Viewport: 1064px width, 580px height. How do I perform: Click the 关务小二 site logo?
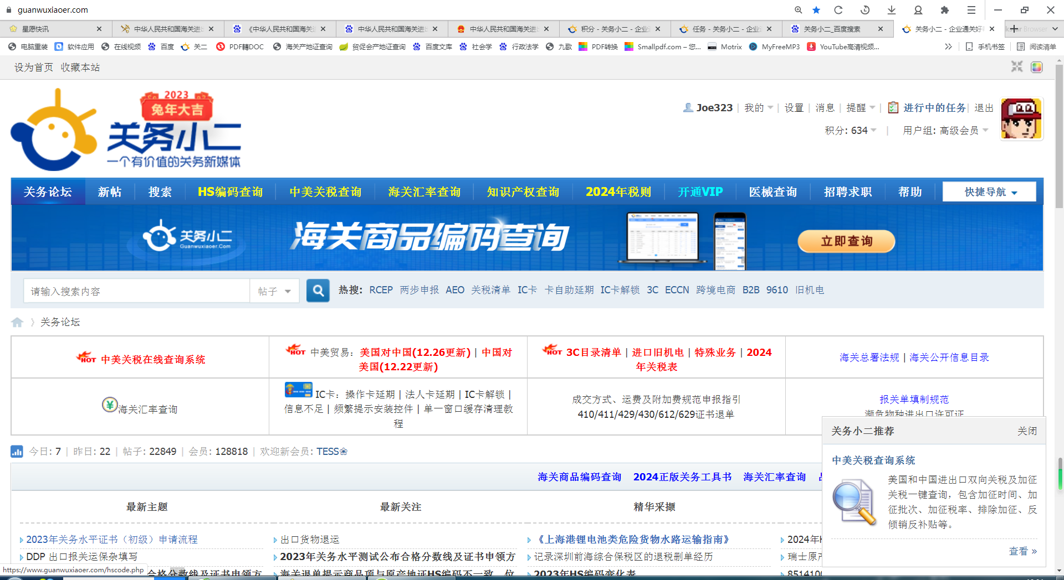tap(126, 130)
